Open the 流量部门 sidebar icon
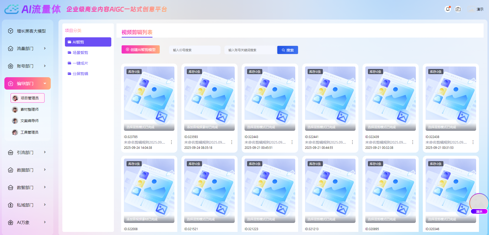The height and width of the screenshot is (235, 489). pyautogui.click(x=10, y=48)
